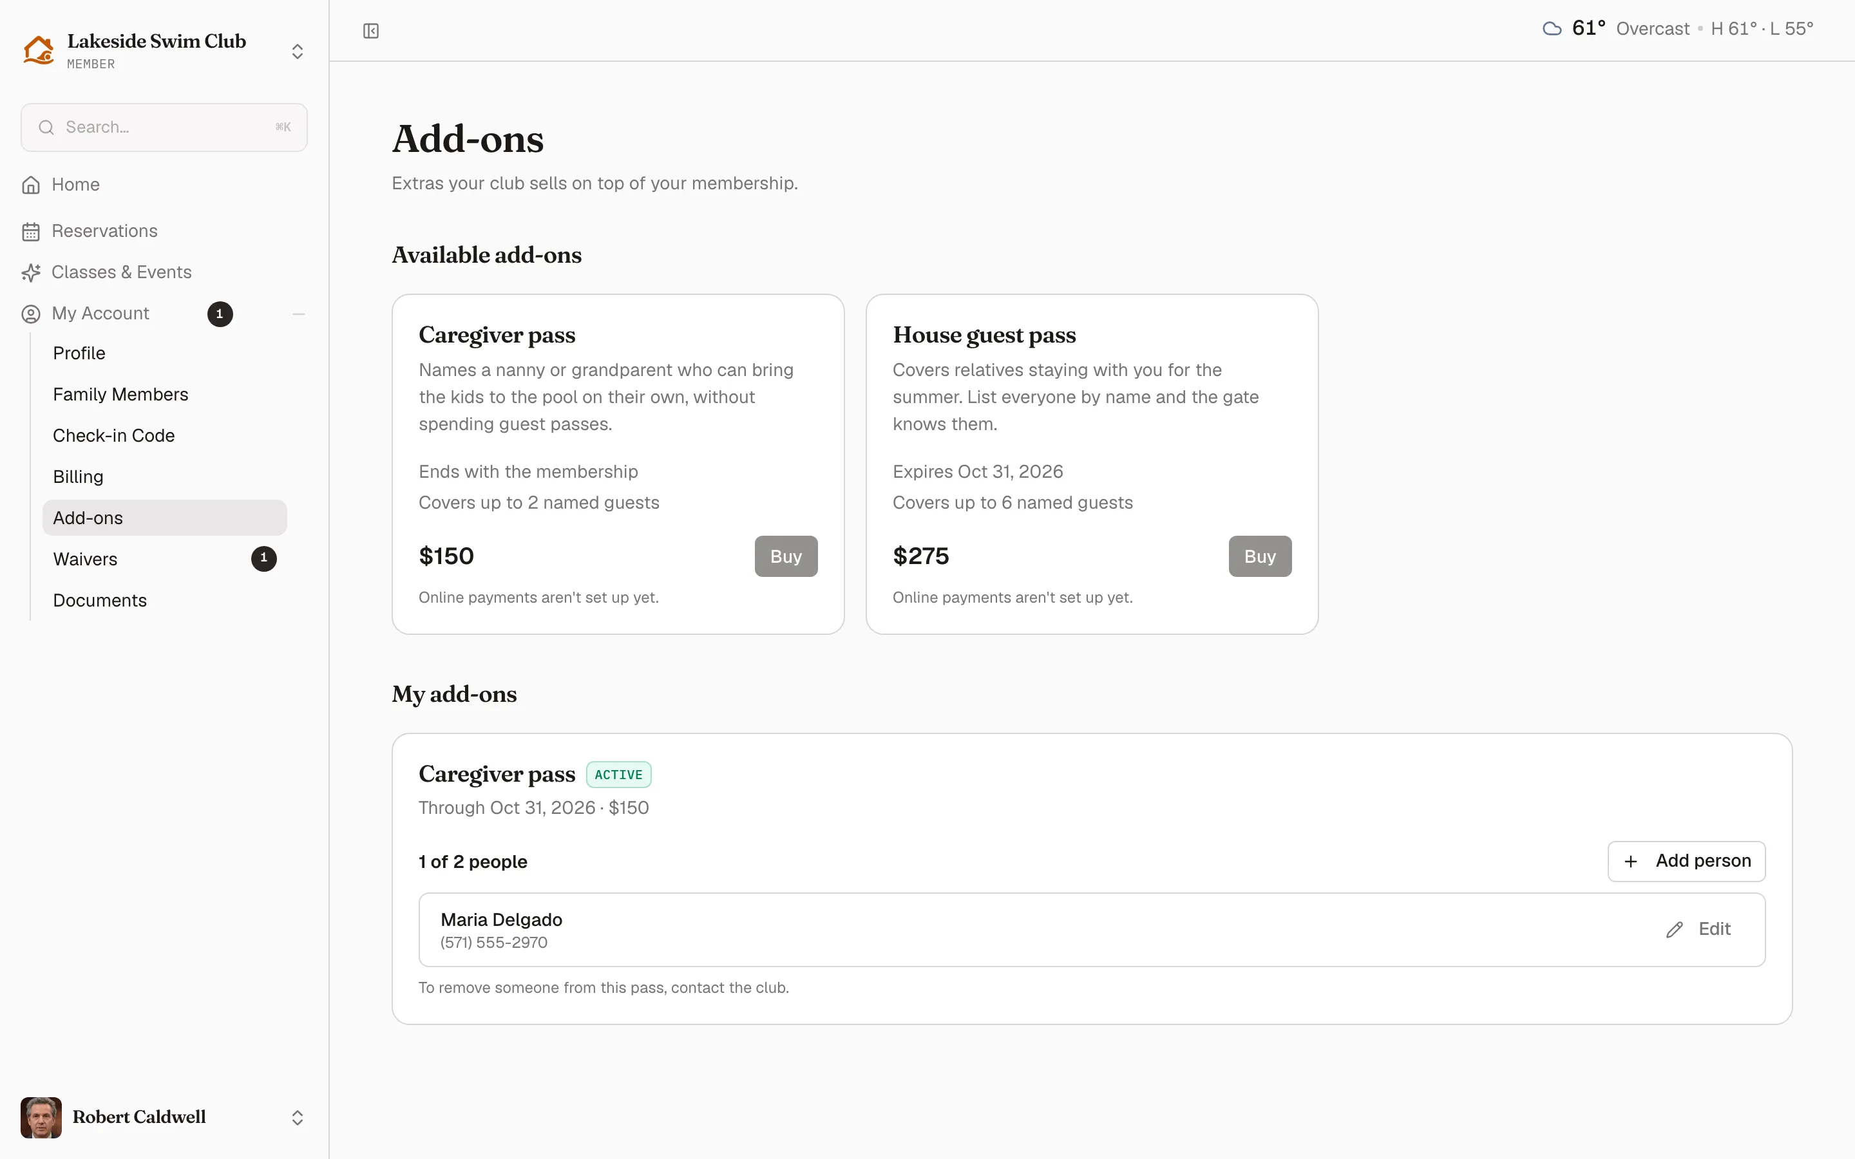Open Reservations in the sidebar
The image size is (1855, 1159).
coord(104,232)
